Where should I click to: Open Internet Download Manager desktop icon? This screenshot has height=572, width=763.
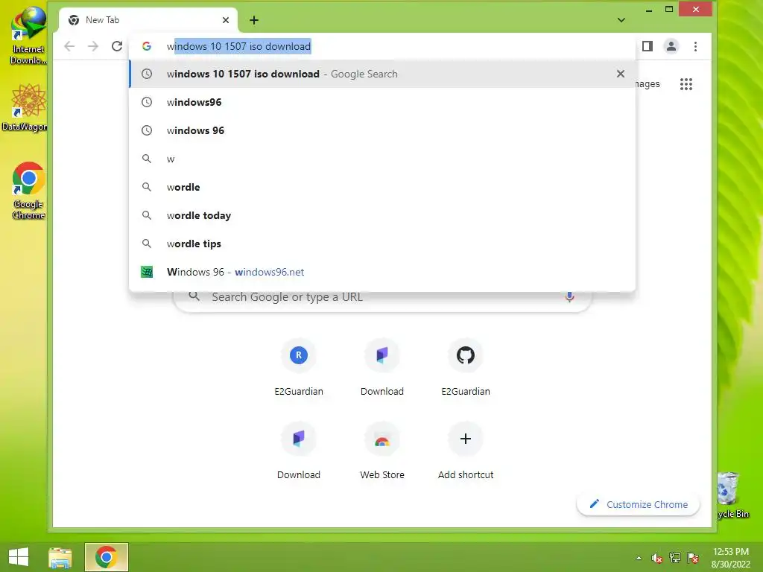pyautogui.click(x=28, y=36)
